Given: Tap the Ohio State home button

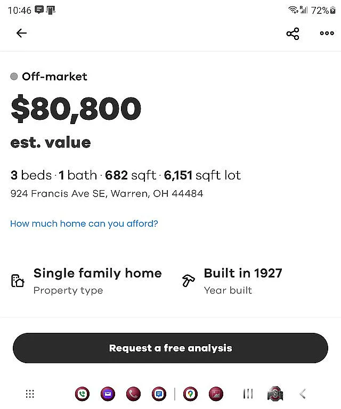Looking at the screenshot, I should point(275,394).
